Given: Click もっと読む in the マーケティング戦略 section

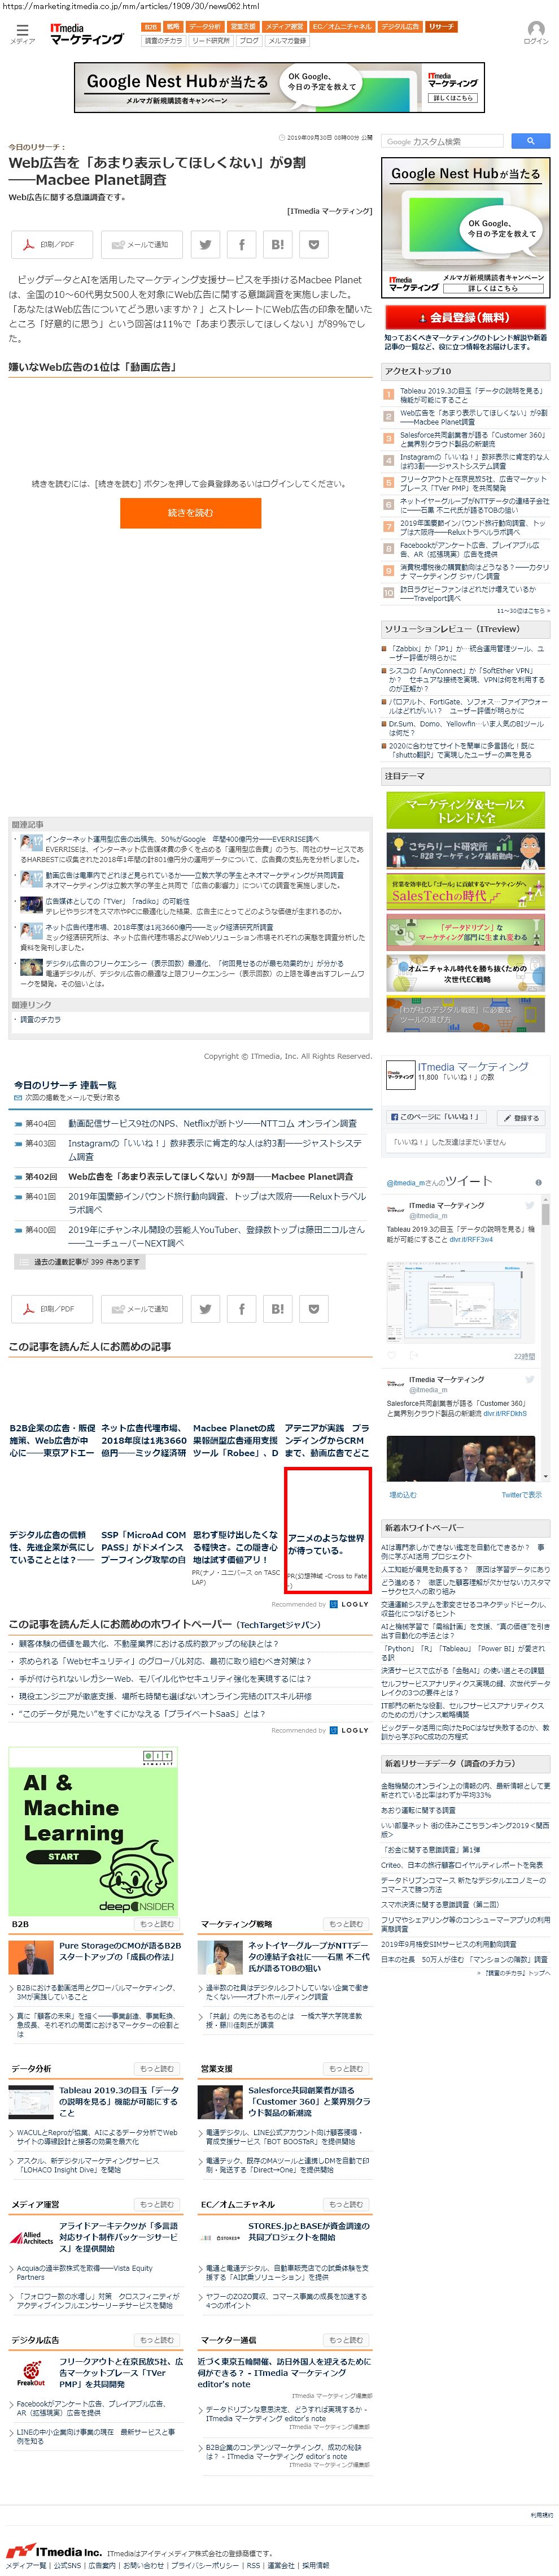Looking at the screenshot, I should coord(346,1923).
